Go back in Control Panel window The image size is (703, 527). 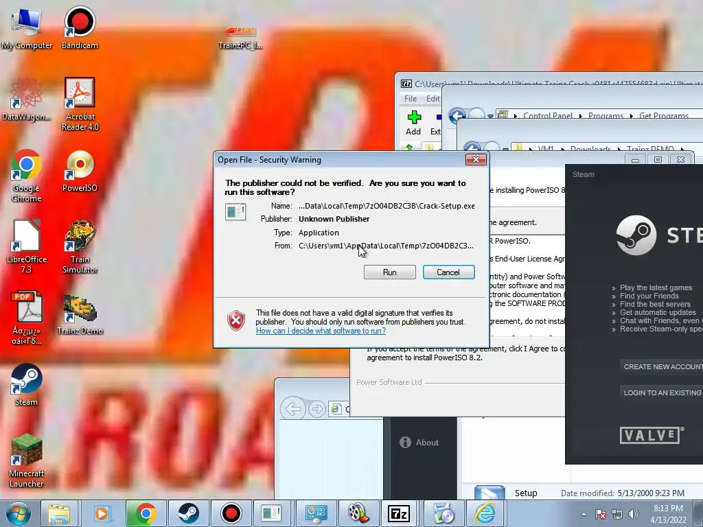point(457,115)
